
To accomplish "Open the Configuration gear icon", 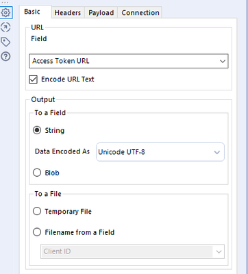I will pyautogui.click(x=5, y=12).
